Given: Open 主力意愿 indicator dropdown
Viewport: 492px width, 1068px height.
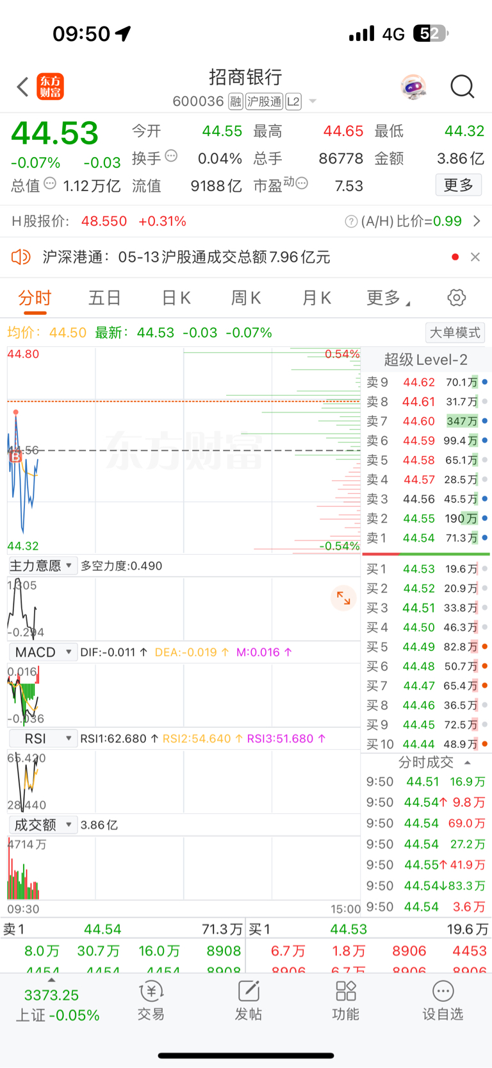Looking at the screenshot, I should click(x=42, y=566).
